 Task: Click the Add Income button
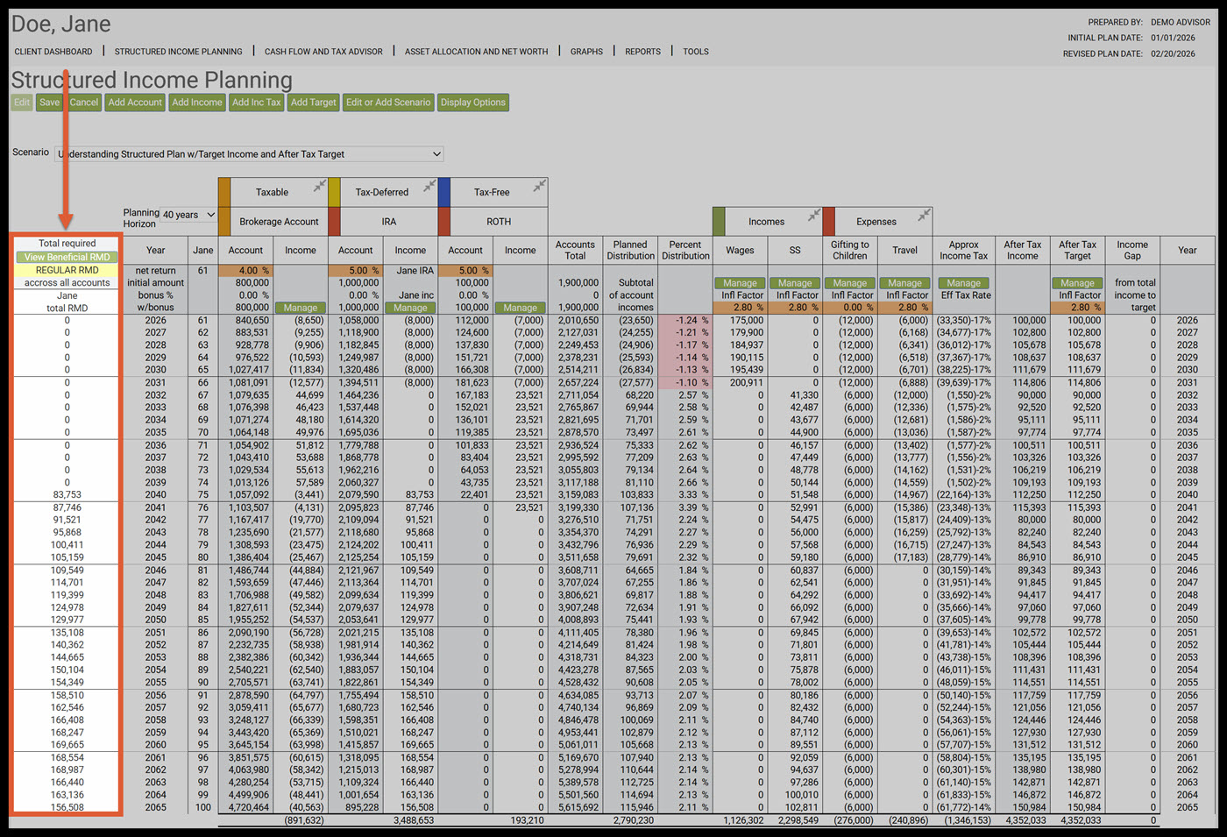(197, 103)
